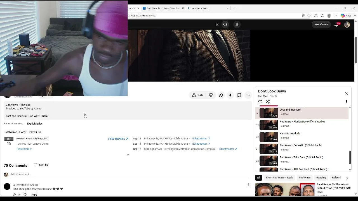Click the main page vertical scrollbar thumb

356,50
